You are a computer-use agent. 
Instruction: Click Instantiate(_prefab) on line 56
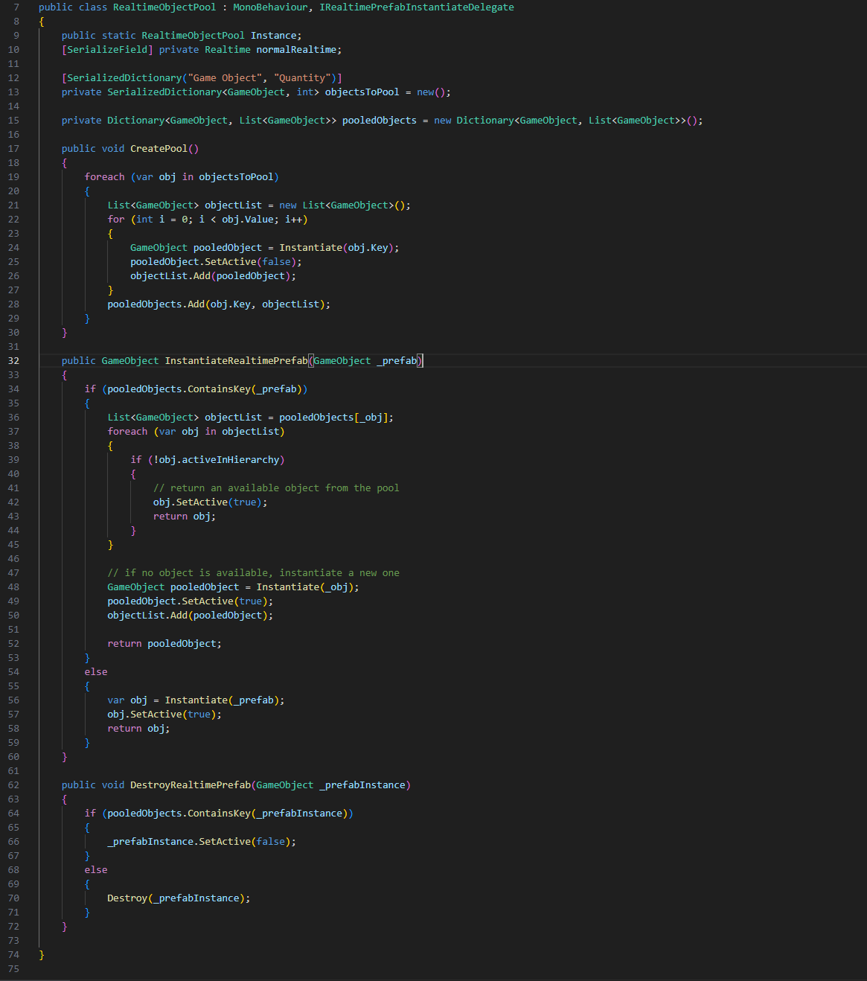(x=222, y=700)
